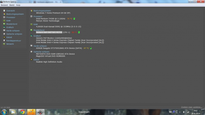Select Randapparatuur in the sidebar
205x115 pixels.
tap(13, 41)
